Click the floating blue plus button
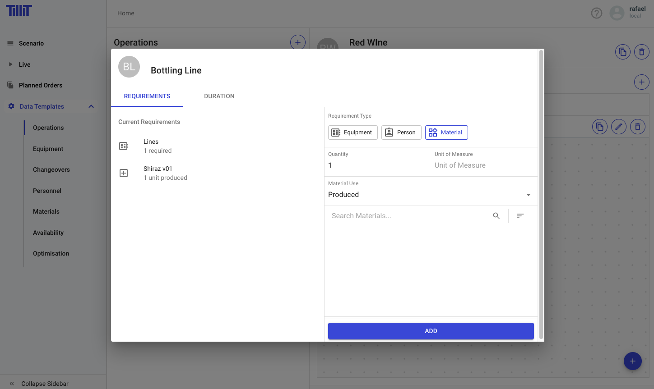654x389 pixels. pos(632,361)
